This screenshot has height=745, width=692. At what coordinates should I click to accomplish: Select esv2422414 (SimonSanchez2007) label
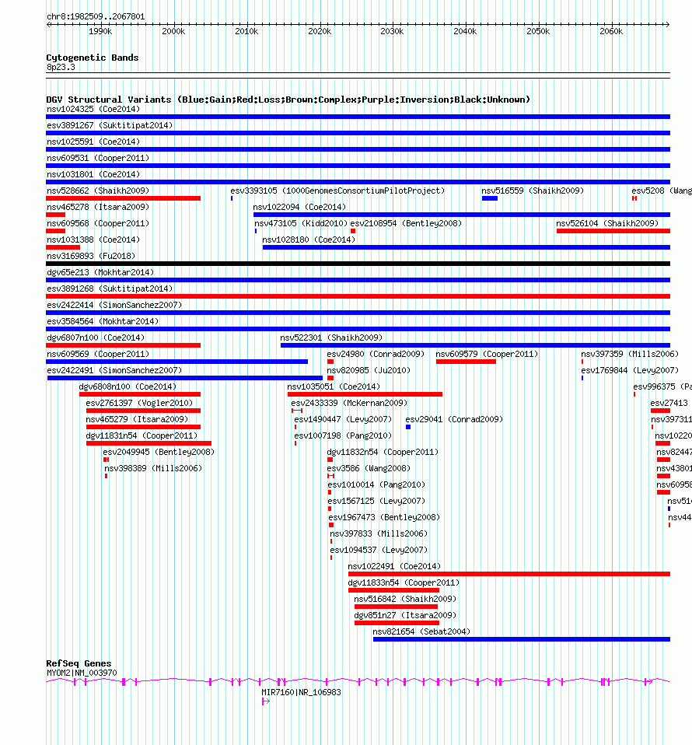pyautogui.click(x=114, y=305)
